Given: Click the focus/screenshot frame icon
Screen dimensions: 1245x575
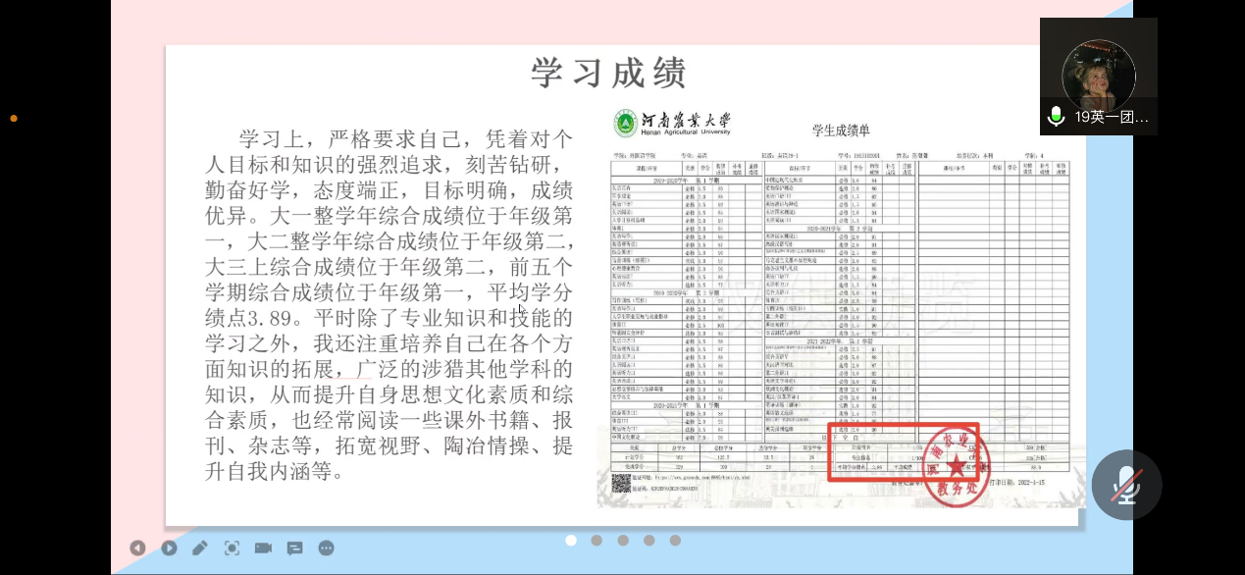Looking at the screenshot, I should 232,548.
